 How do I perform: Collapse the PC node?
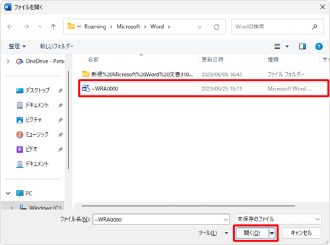point(8,193)
